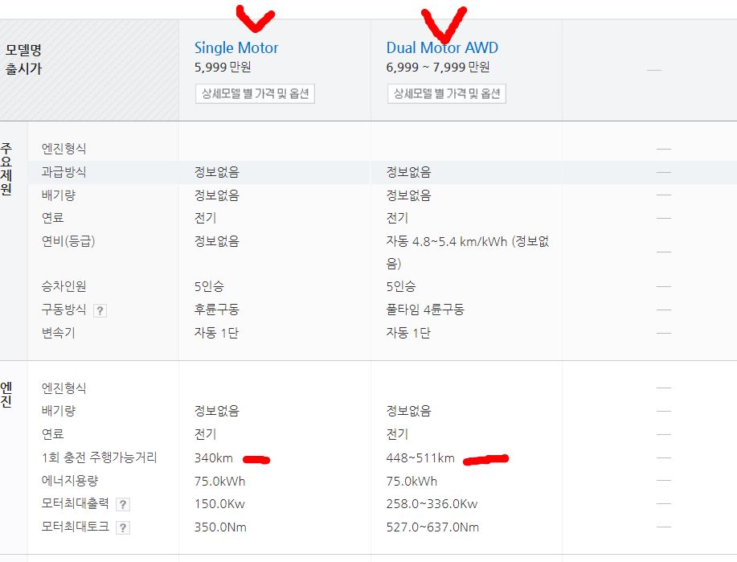The width and height of the screenshot is (737, 562).
Task: Click the 승차인원 row label
Action: 63,287
